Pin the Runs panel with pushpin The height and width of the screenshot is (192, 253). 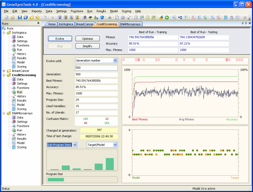(x=38, y=24)
